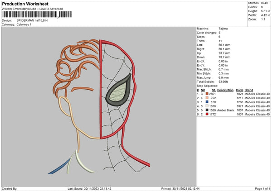Click the barcode below the software title

click(x=29, y=14)
